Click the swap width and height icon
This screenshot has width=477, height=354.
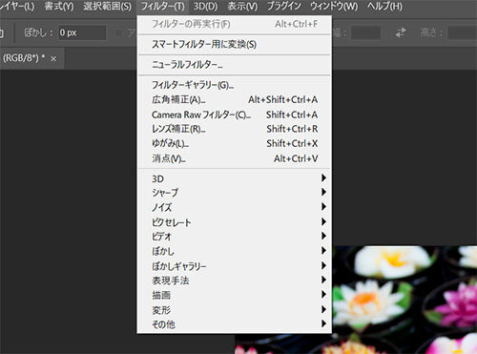pyautogui.click(x=401, y=32)
